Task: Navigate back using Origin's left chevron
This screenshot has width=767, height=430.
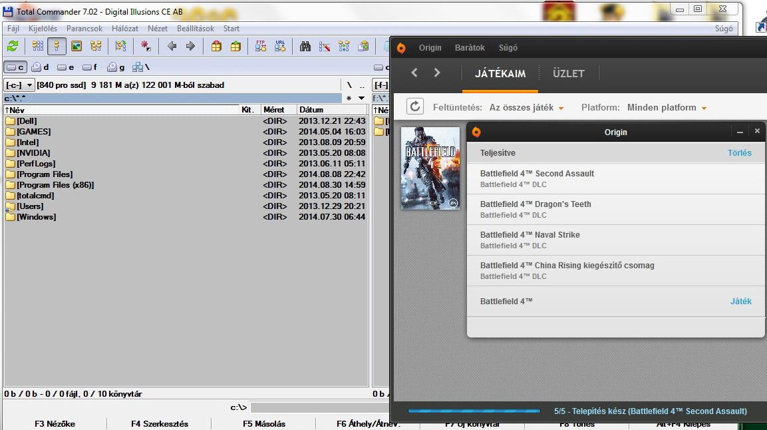Action: tap(414, 73)
